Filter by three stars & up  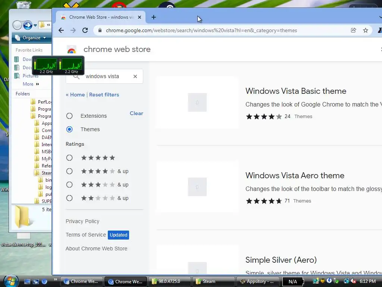69,185
